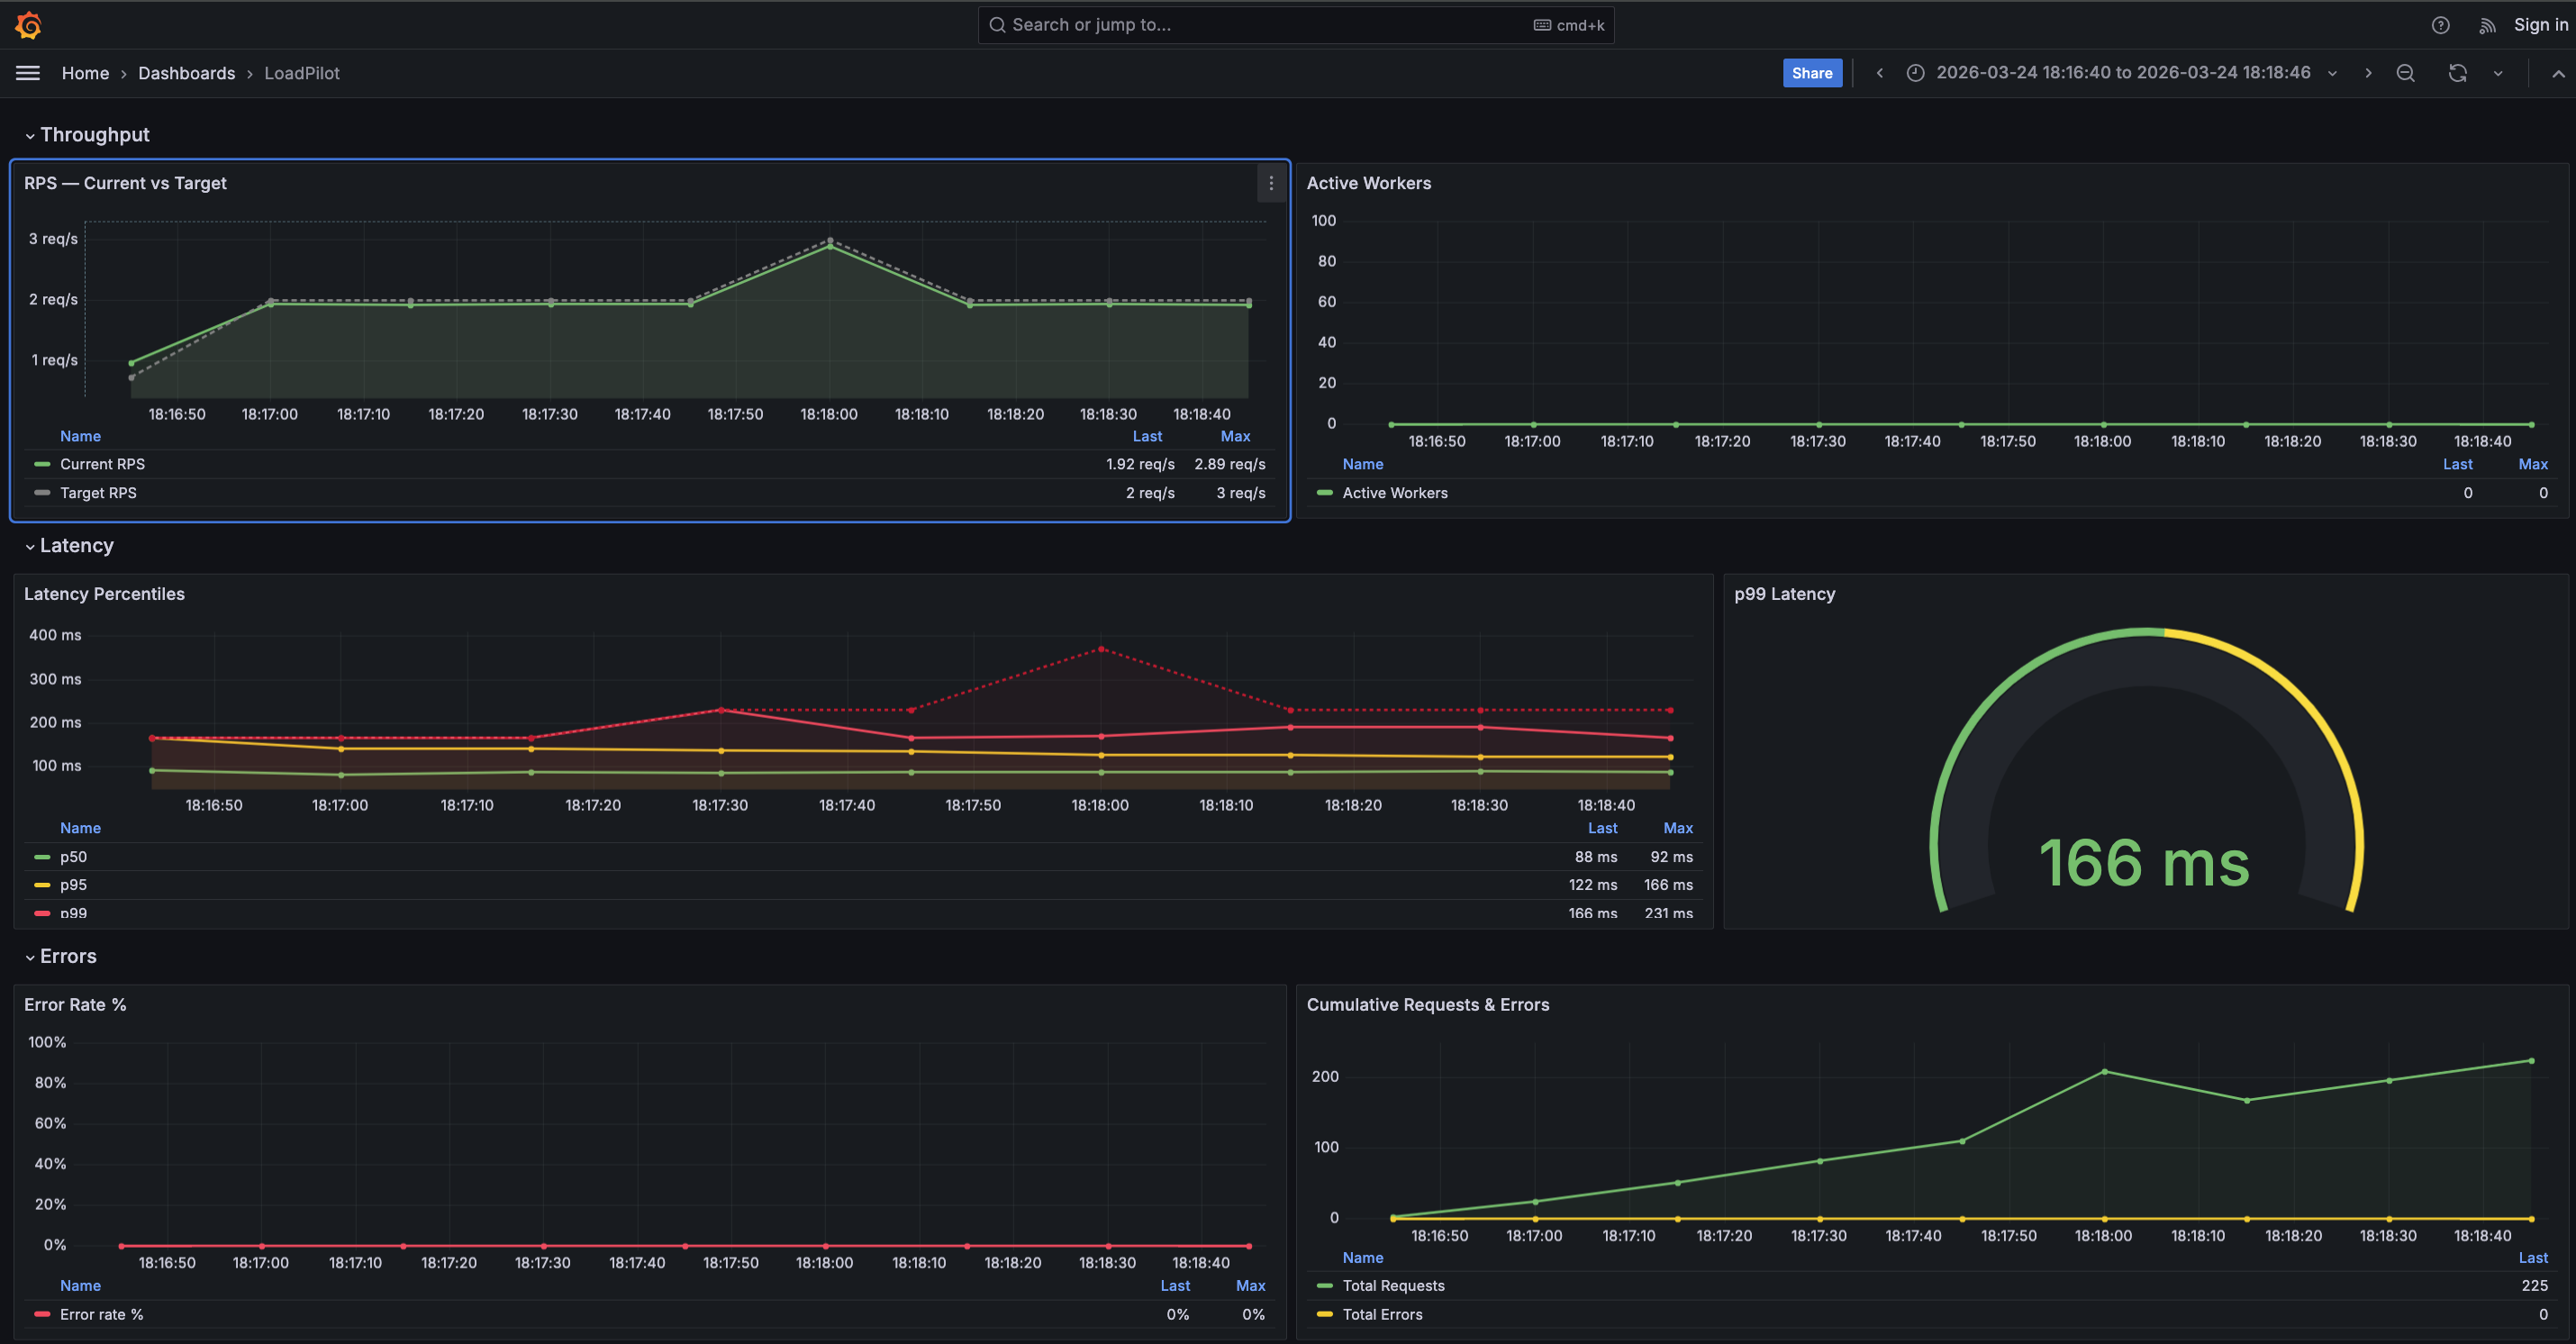The height and width of the screenshot is (1344, 2576).
Task: Zoom out the time range with magnifier icon
Action: click(2405, 73)
